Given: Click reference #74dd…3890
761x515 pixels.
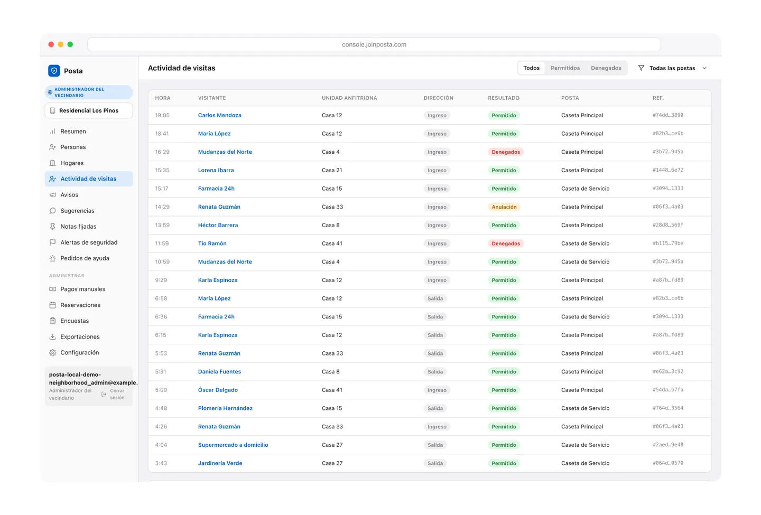Looking at the screenshot, I should pyautogui.click(x=667, y=115).
